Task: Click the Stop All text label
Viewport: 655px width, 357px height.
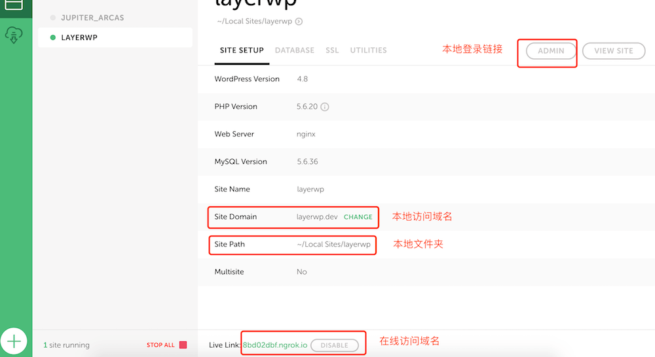Action: coord(160,345)
